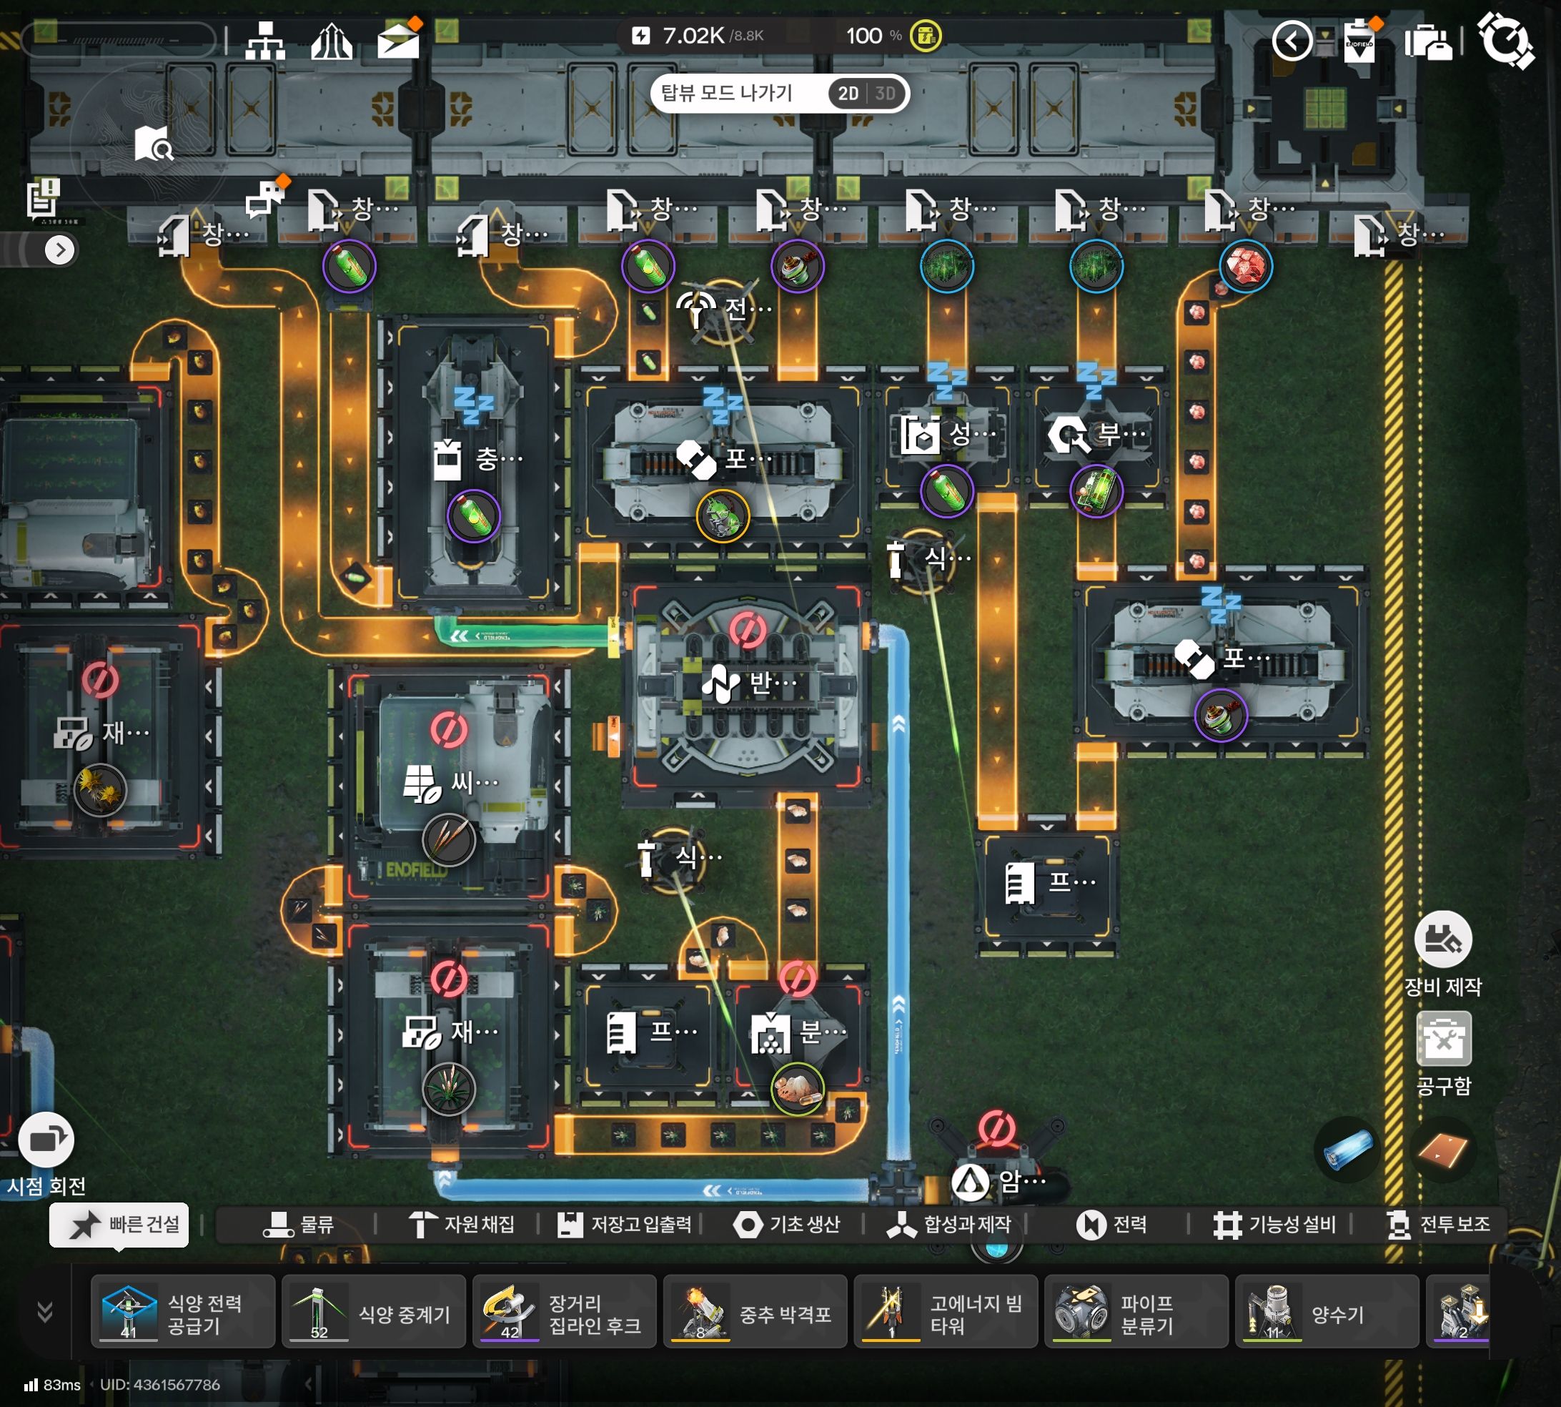Select 식양 중계기 from build bar
Viewport: 1561px width, 1407px height.
[374, 1312]
